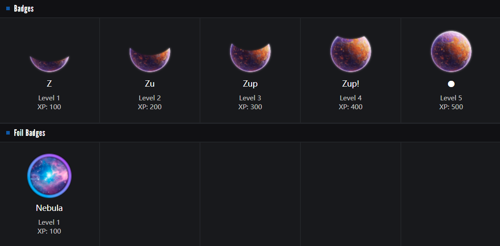The height and width of the screenshot is (246, 500).
Task: Click "XP: 200" under the Zu badge
Action: click(150, 107)
